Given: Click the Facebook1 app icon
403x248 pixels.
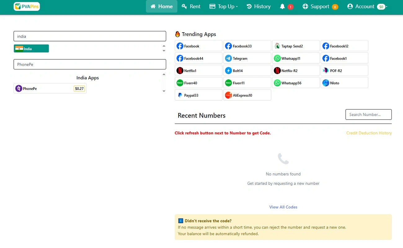Looking at the screenshot, I should [326, 58].
